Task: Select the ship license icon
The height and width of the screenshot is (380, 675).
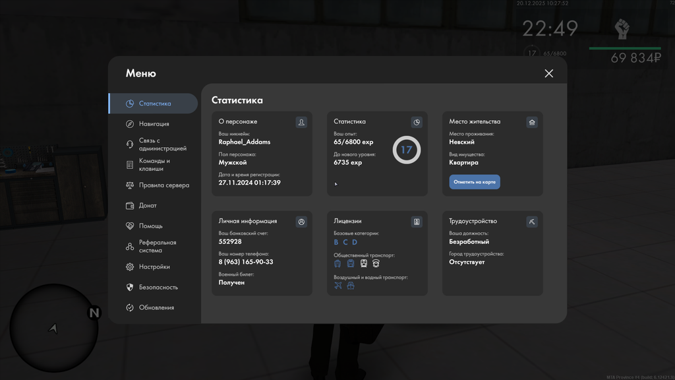Action: point(351,286)
